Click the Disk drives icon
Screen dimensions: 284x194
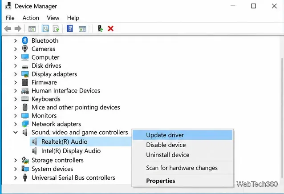coord(25,67)
